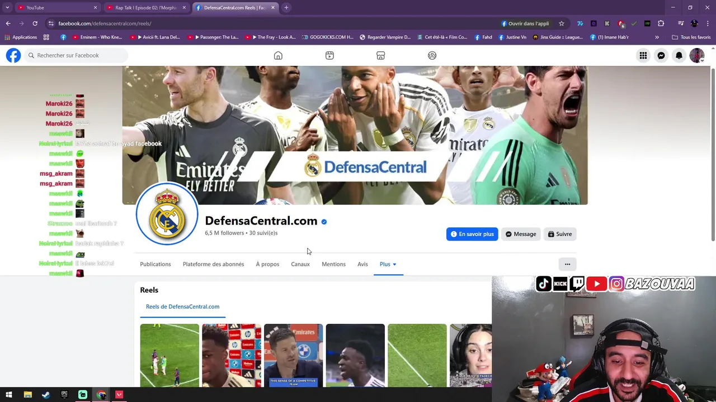Open the Chrome tab search dropdown arrow
The width and height of the screenshot is (716, 402).
(7, 7)
